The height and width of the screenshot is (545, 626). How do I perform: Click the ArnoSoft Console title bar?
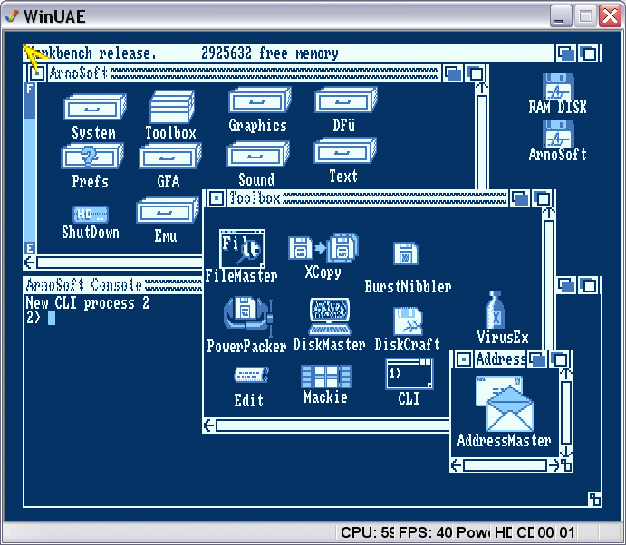tap(114, 285)
